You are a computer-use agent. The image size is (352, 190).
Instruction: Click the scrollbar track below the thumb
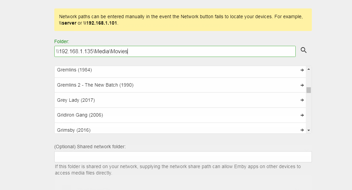coord(309,111)
